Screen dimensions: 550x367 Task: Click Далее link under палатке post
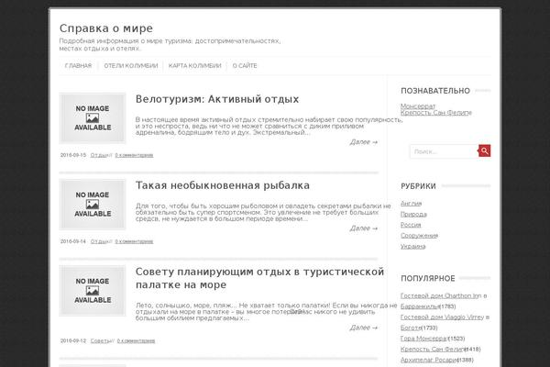pos(363,328)
